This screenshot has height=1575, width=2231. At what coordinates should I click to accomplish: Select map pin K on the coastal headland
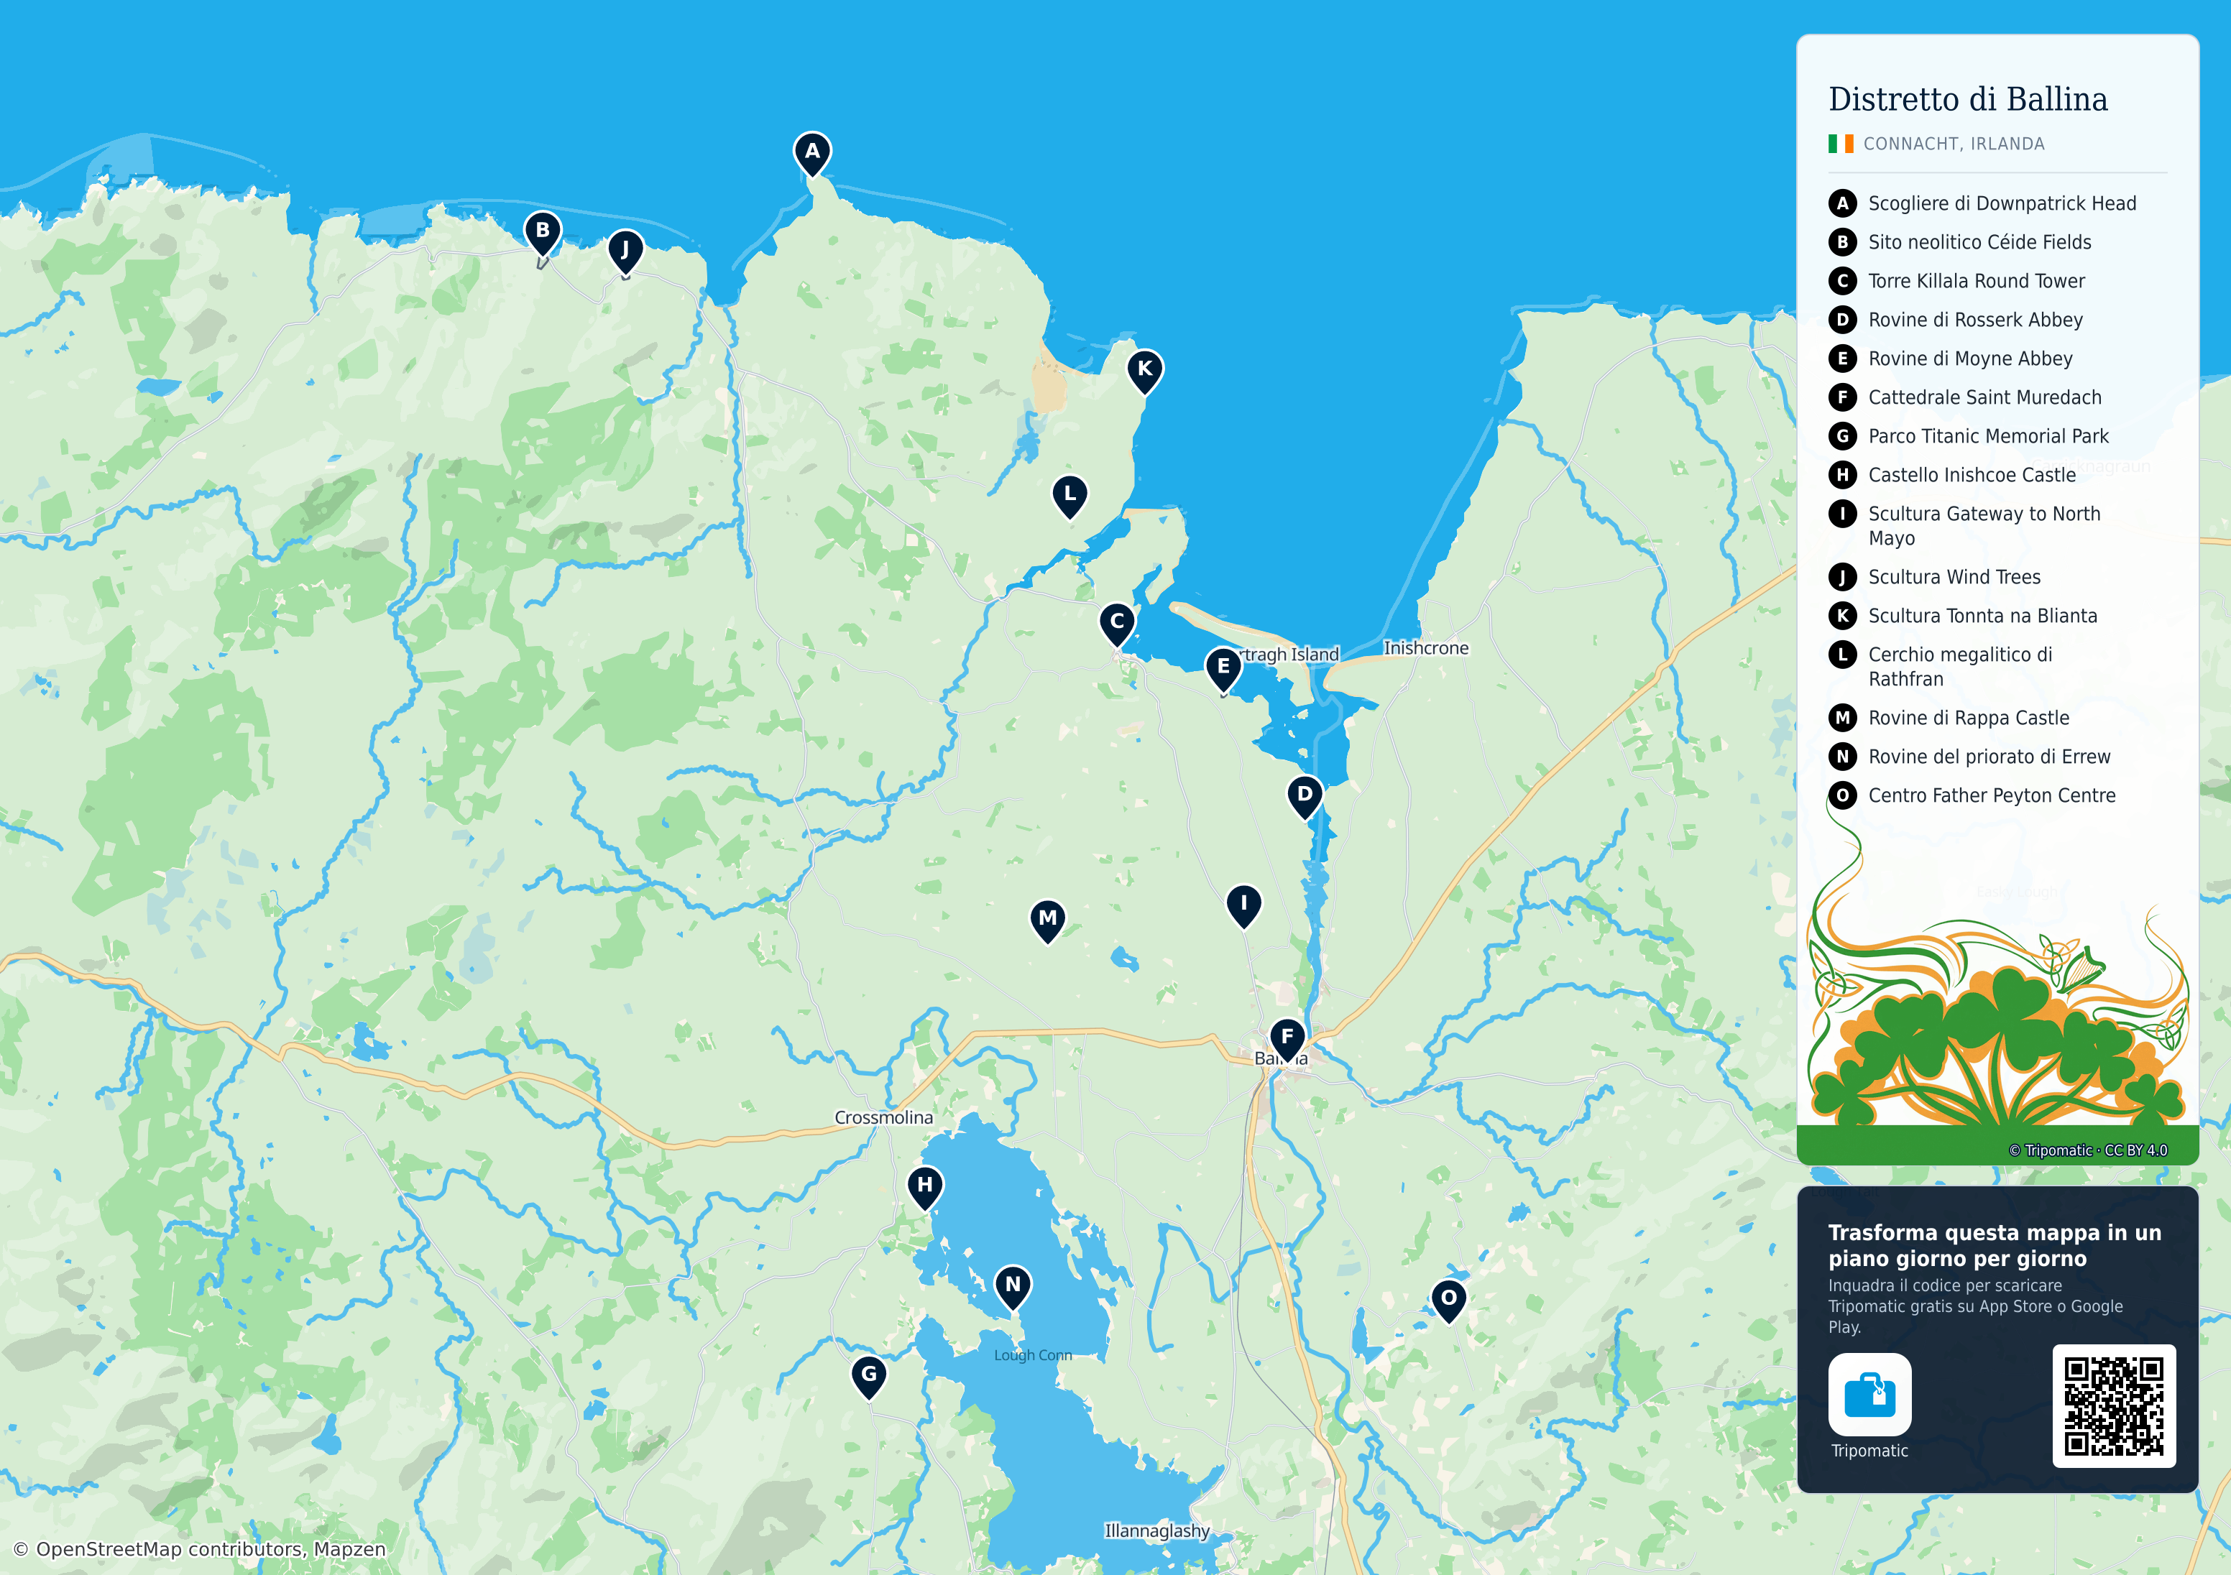pyautogui.click(x=1145, y=371)
